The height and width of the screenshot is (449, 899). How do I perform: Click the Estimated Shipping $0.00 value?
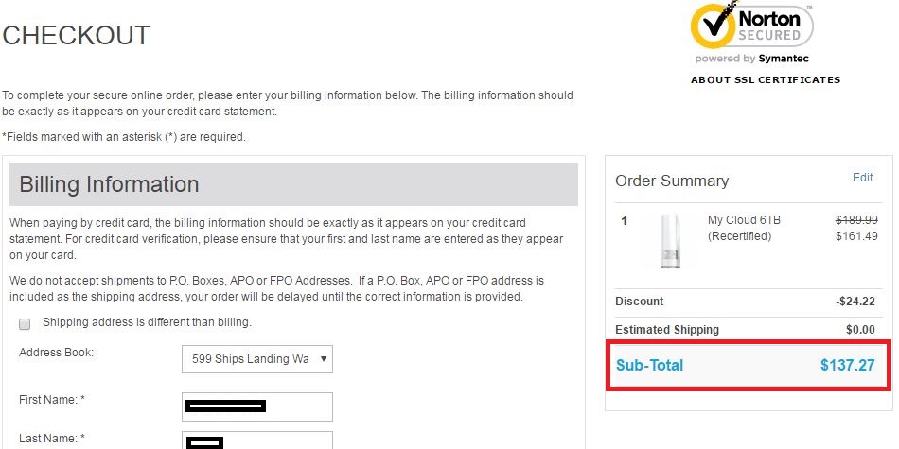[x=860, y=330]
